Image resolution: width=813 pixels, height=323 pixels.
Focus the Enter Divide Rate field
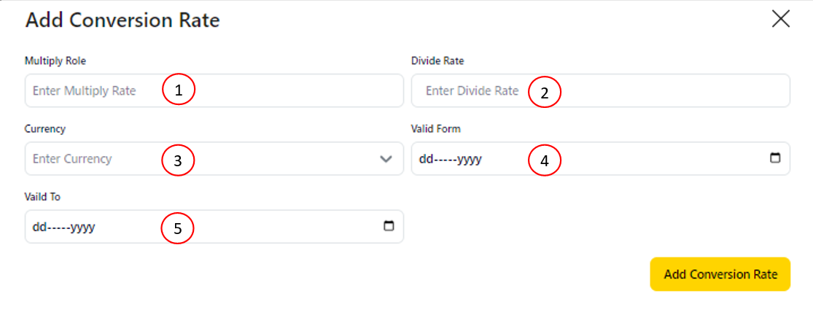pos(472,91)
